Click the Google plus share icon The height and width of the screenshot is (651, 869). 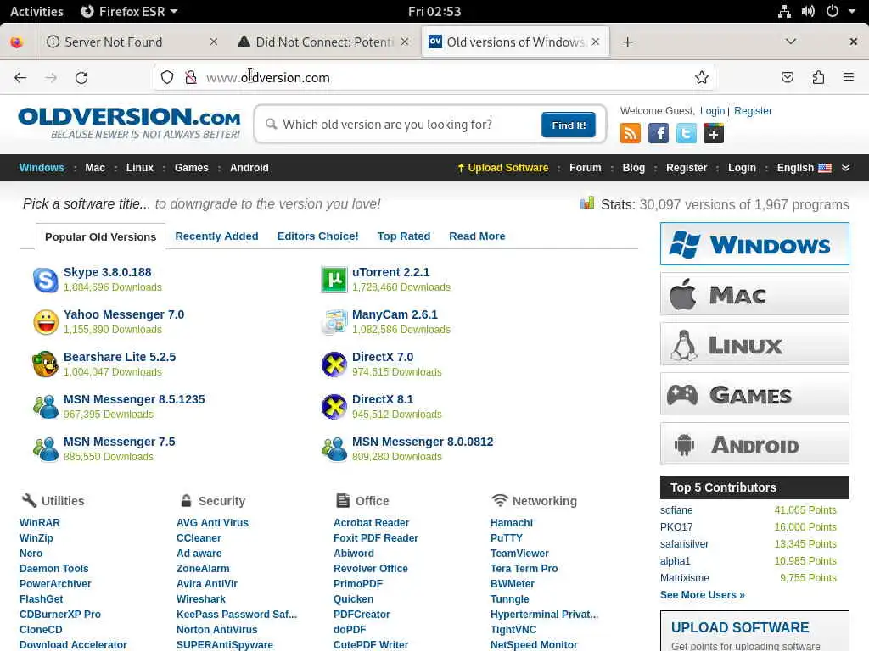(714, 133)
